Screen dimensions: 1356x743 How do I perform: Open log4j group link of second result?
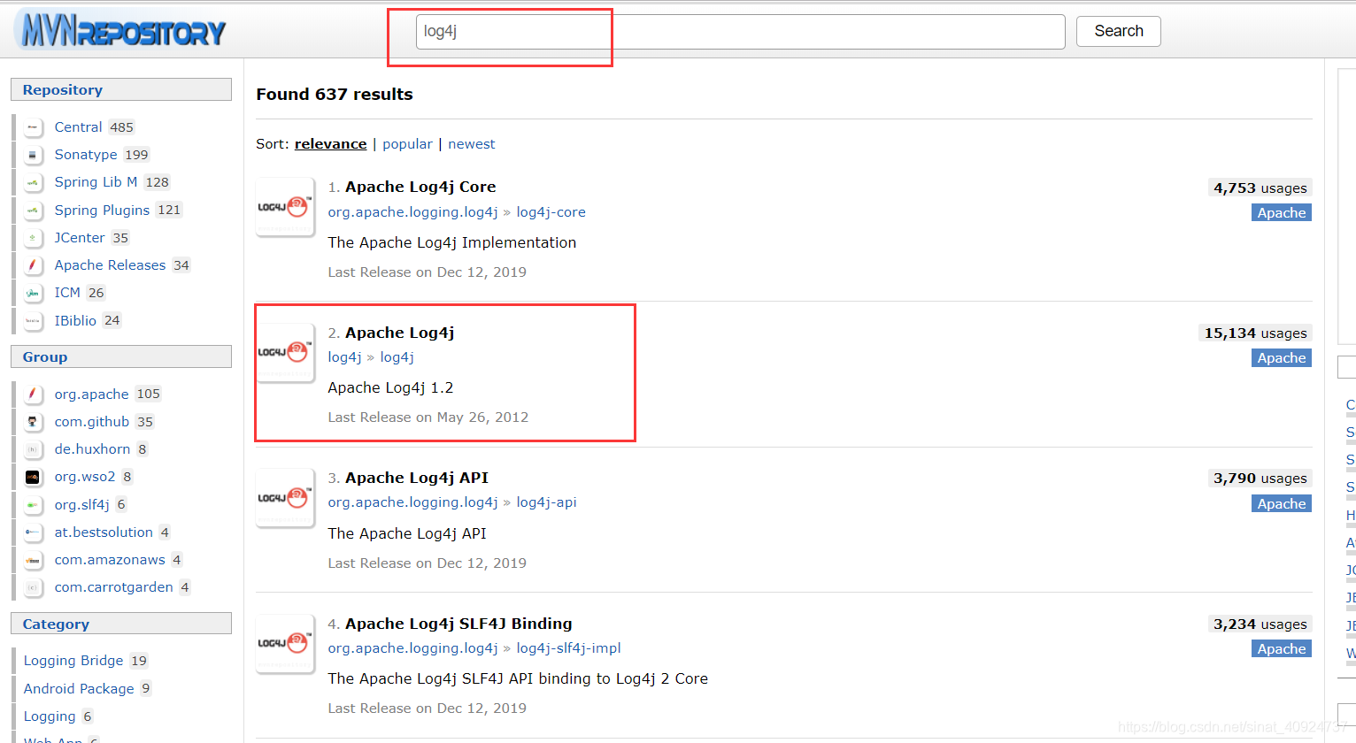coord(344,357)
